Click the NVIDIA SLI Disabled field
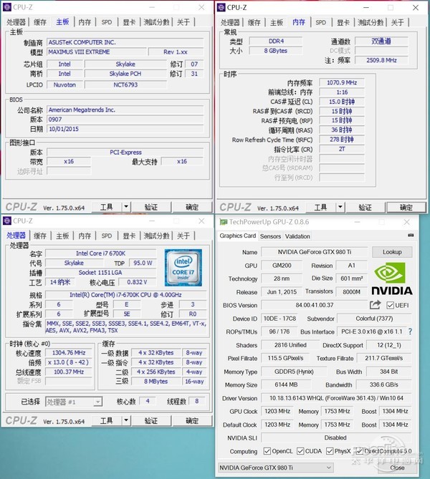Viewport: 430px width, 479px height. [x=336, y=437]
